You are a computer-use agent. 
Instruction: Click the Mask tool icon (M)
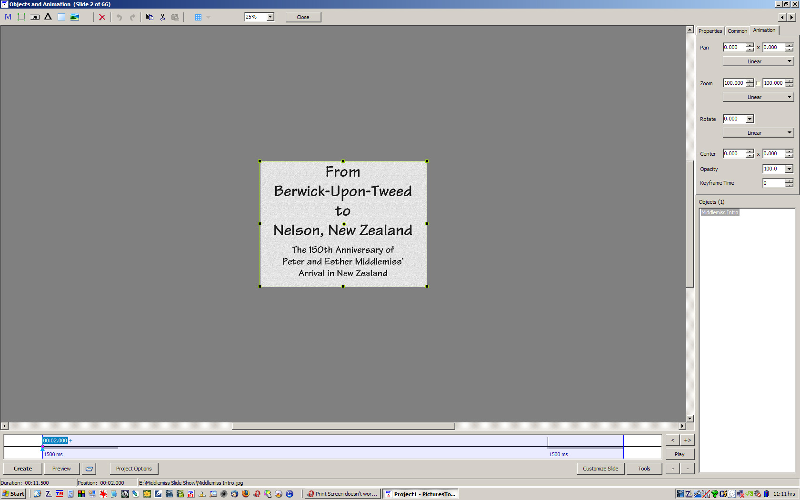click(8, 17)
